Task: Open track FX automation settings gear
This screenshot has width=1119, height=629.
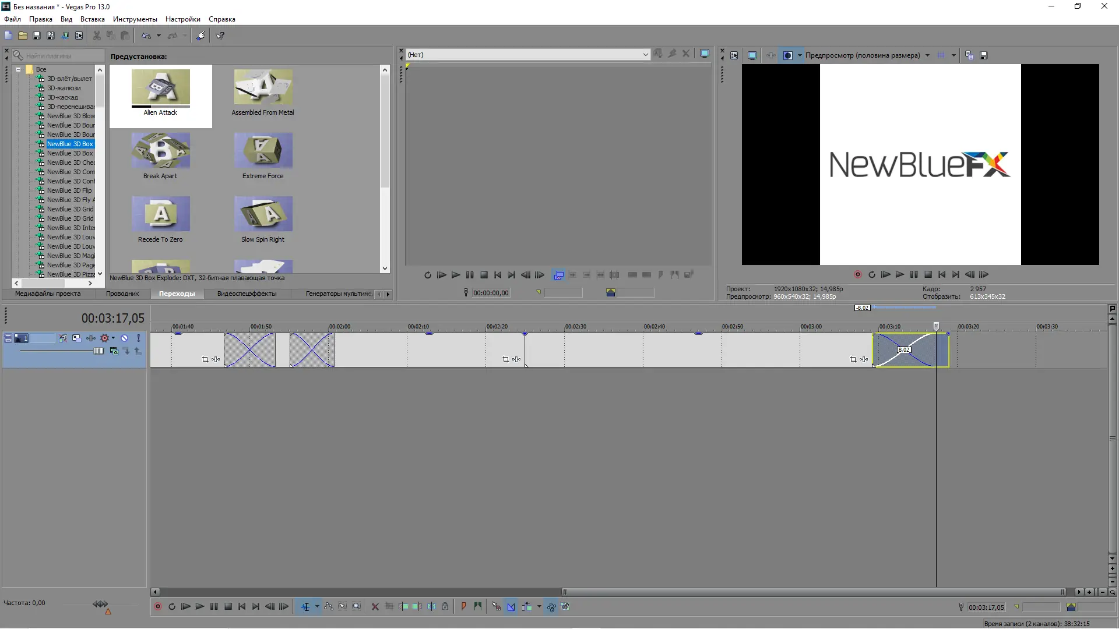Action: 105,338
